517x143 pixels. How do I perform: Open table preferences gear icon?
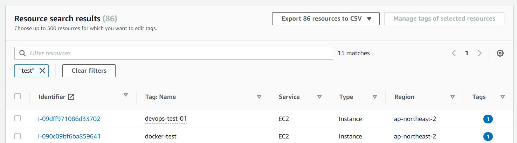500,53
